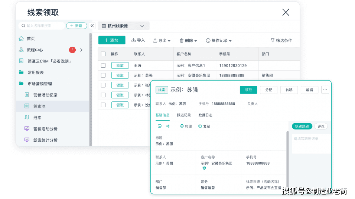This screenshot has height=199, width=355.
Task: Open the 首页 home icon
Action: coord(21,38)
